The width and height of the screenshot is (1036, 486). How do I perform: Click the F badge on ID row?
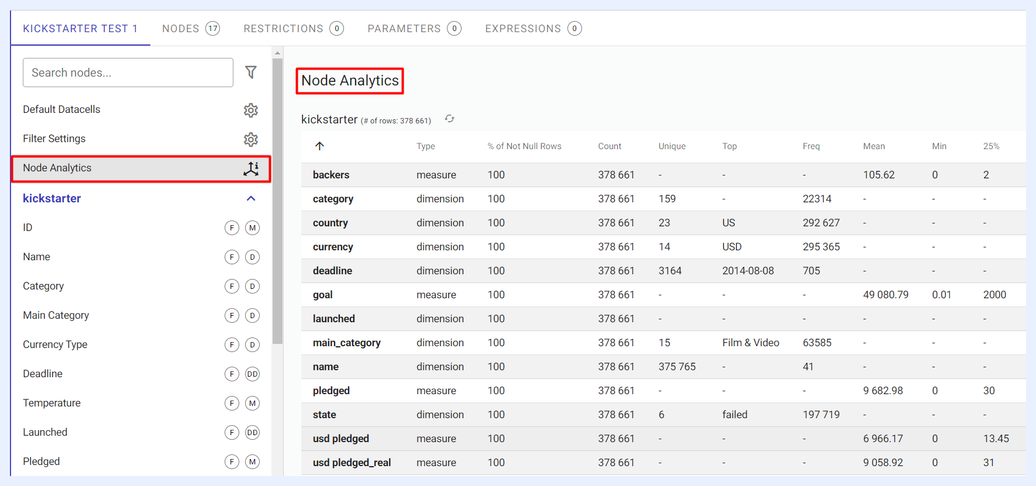[232, 228]
